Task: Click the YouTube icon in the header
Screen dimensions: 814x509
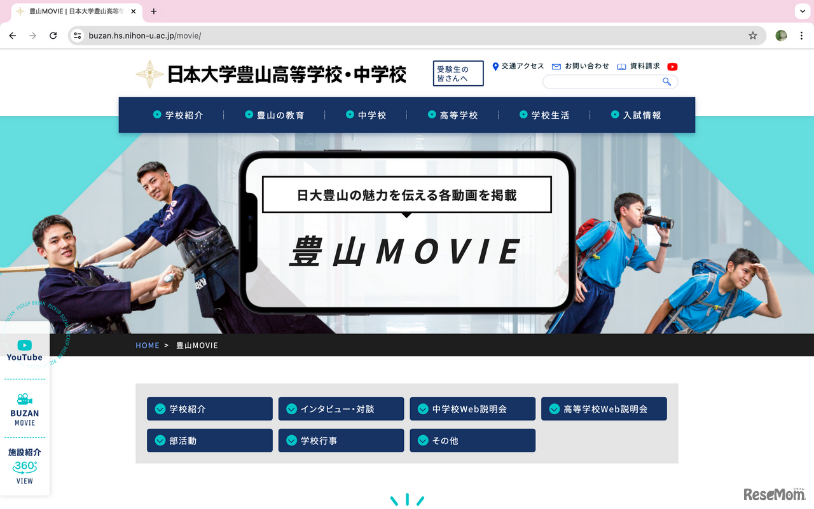Action: point(672,67)
